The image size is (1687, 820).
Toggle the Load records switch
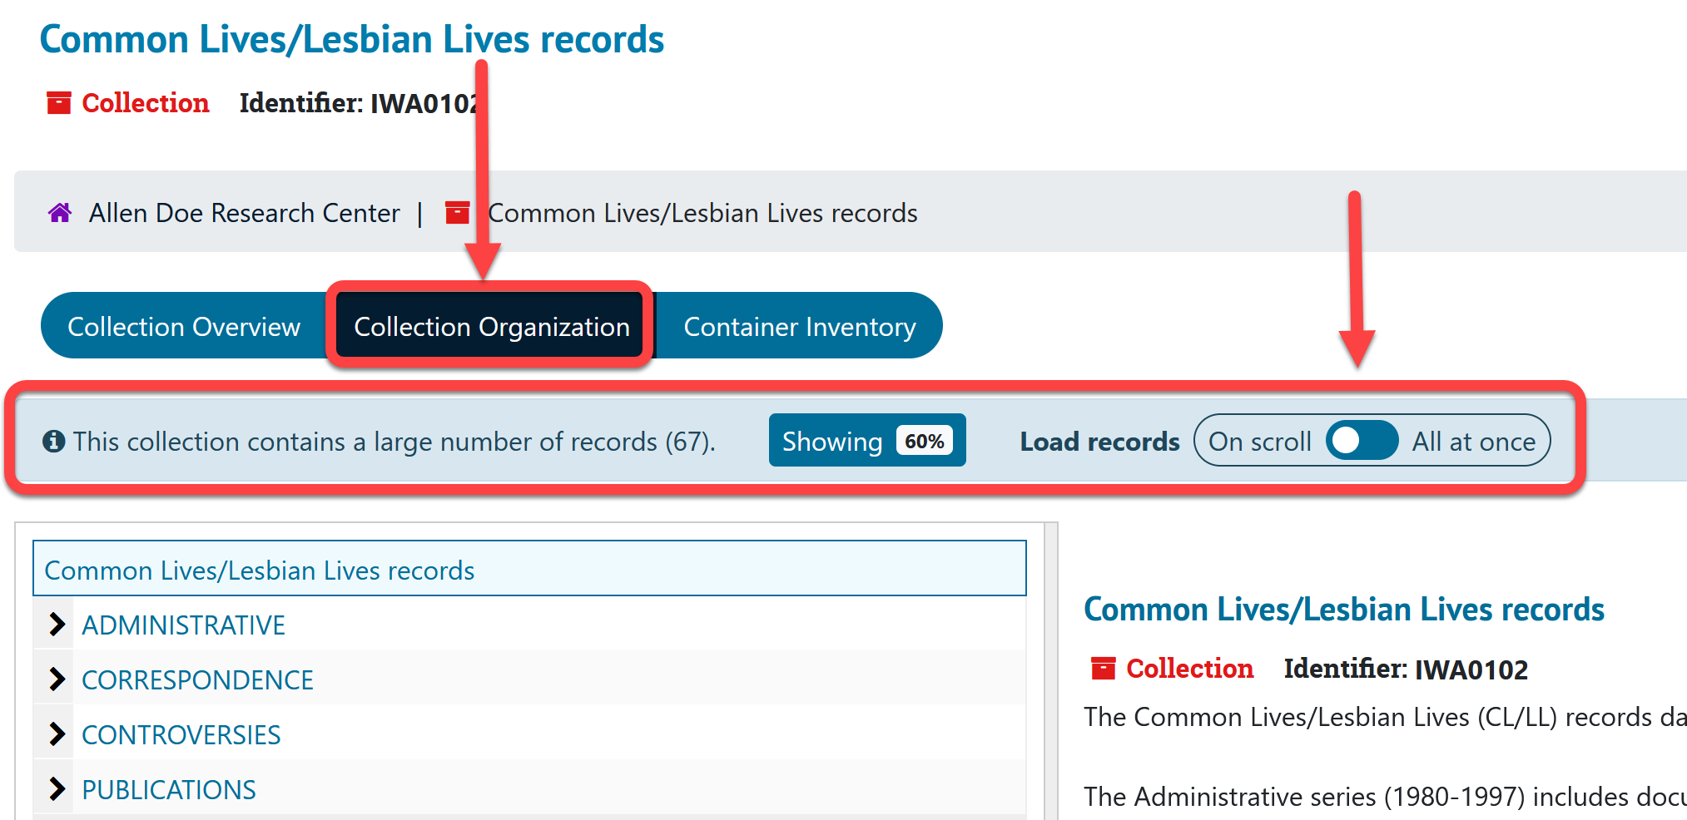(1361, 441)
